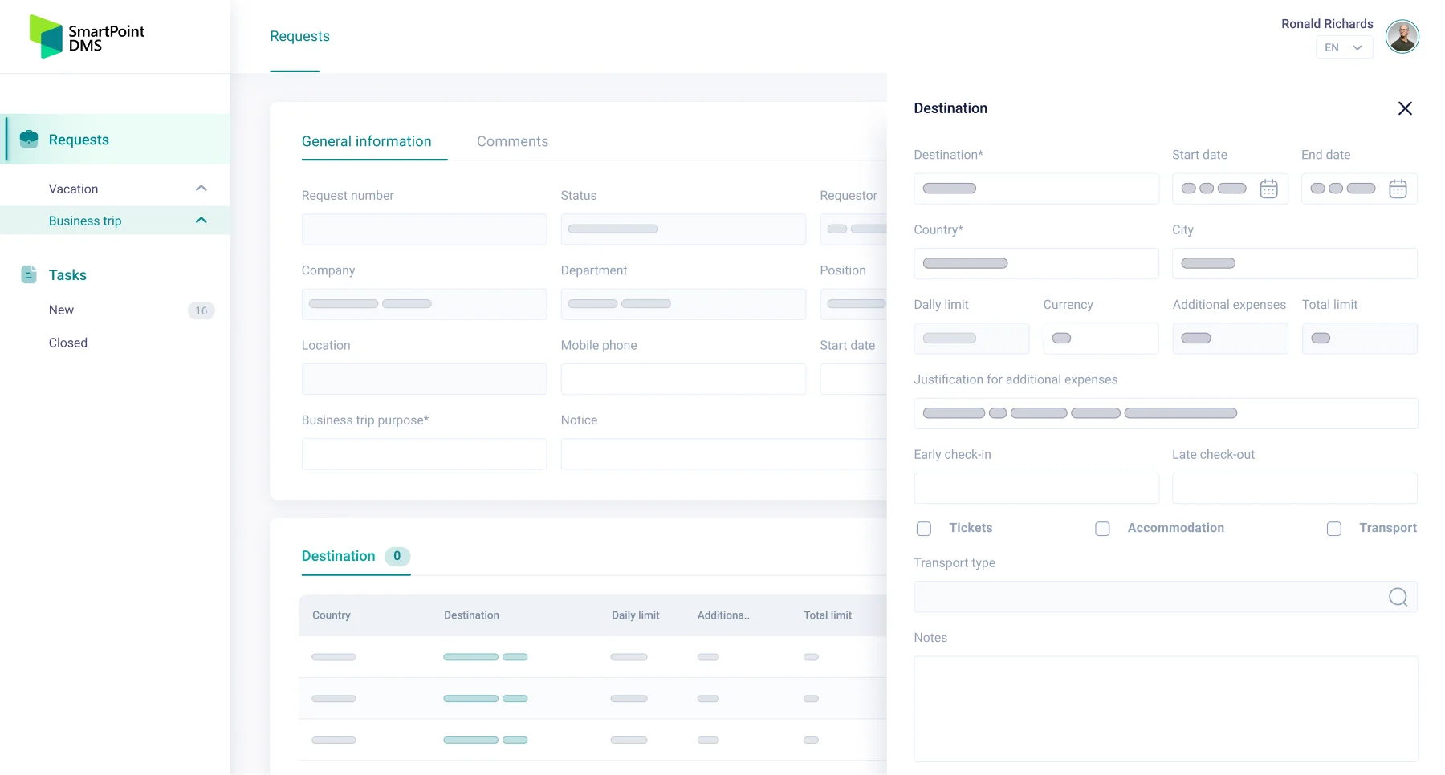Image resolution: width=1445 pixels, height=775 pixels.
Task: Open New tasks list
Action: pos(61,310)
